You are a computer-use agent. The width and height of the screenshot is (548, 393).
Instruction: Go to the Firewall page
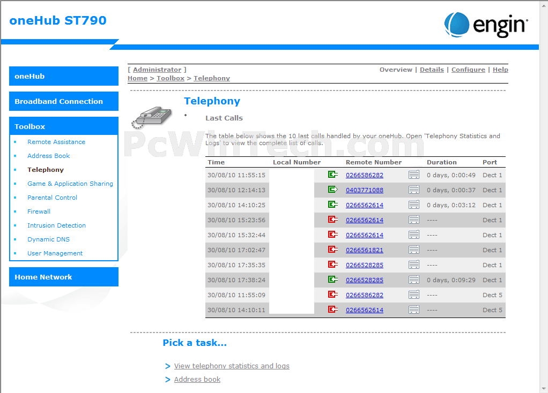point(39,211)
